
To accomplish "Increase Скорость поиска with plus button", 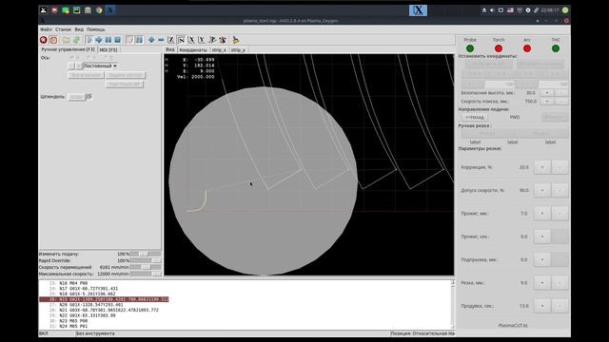I will 547,102.
